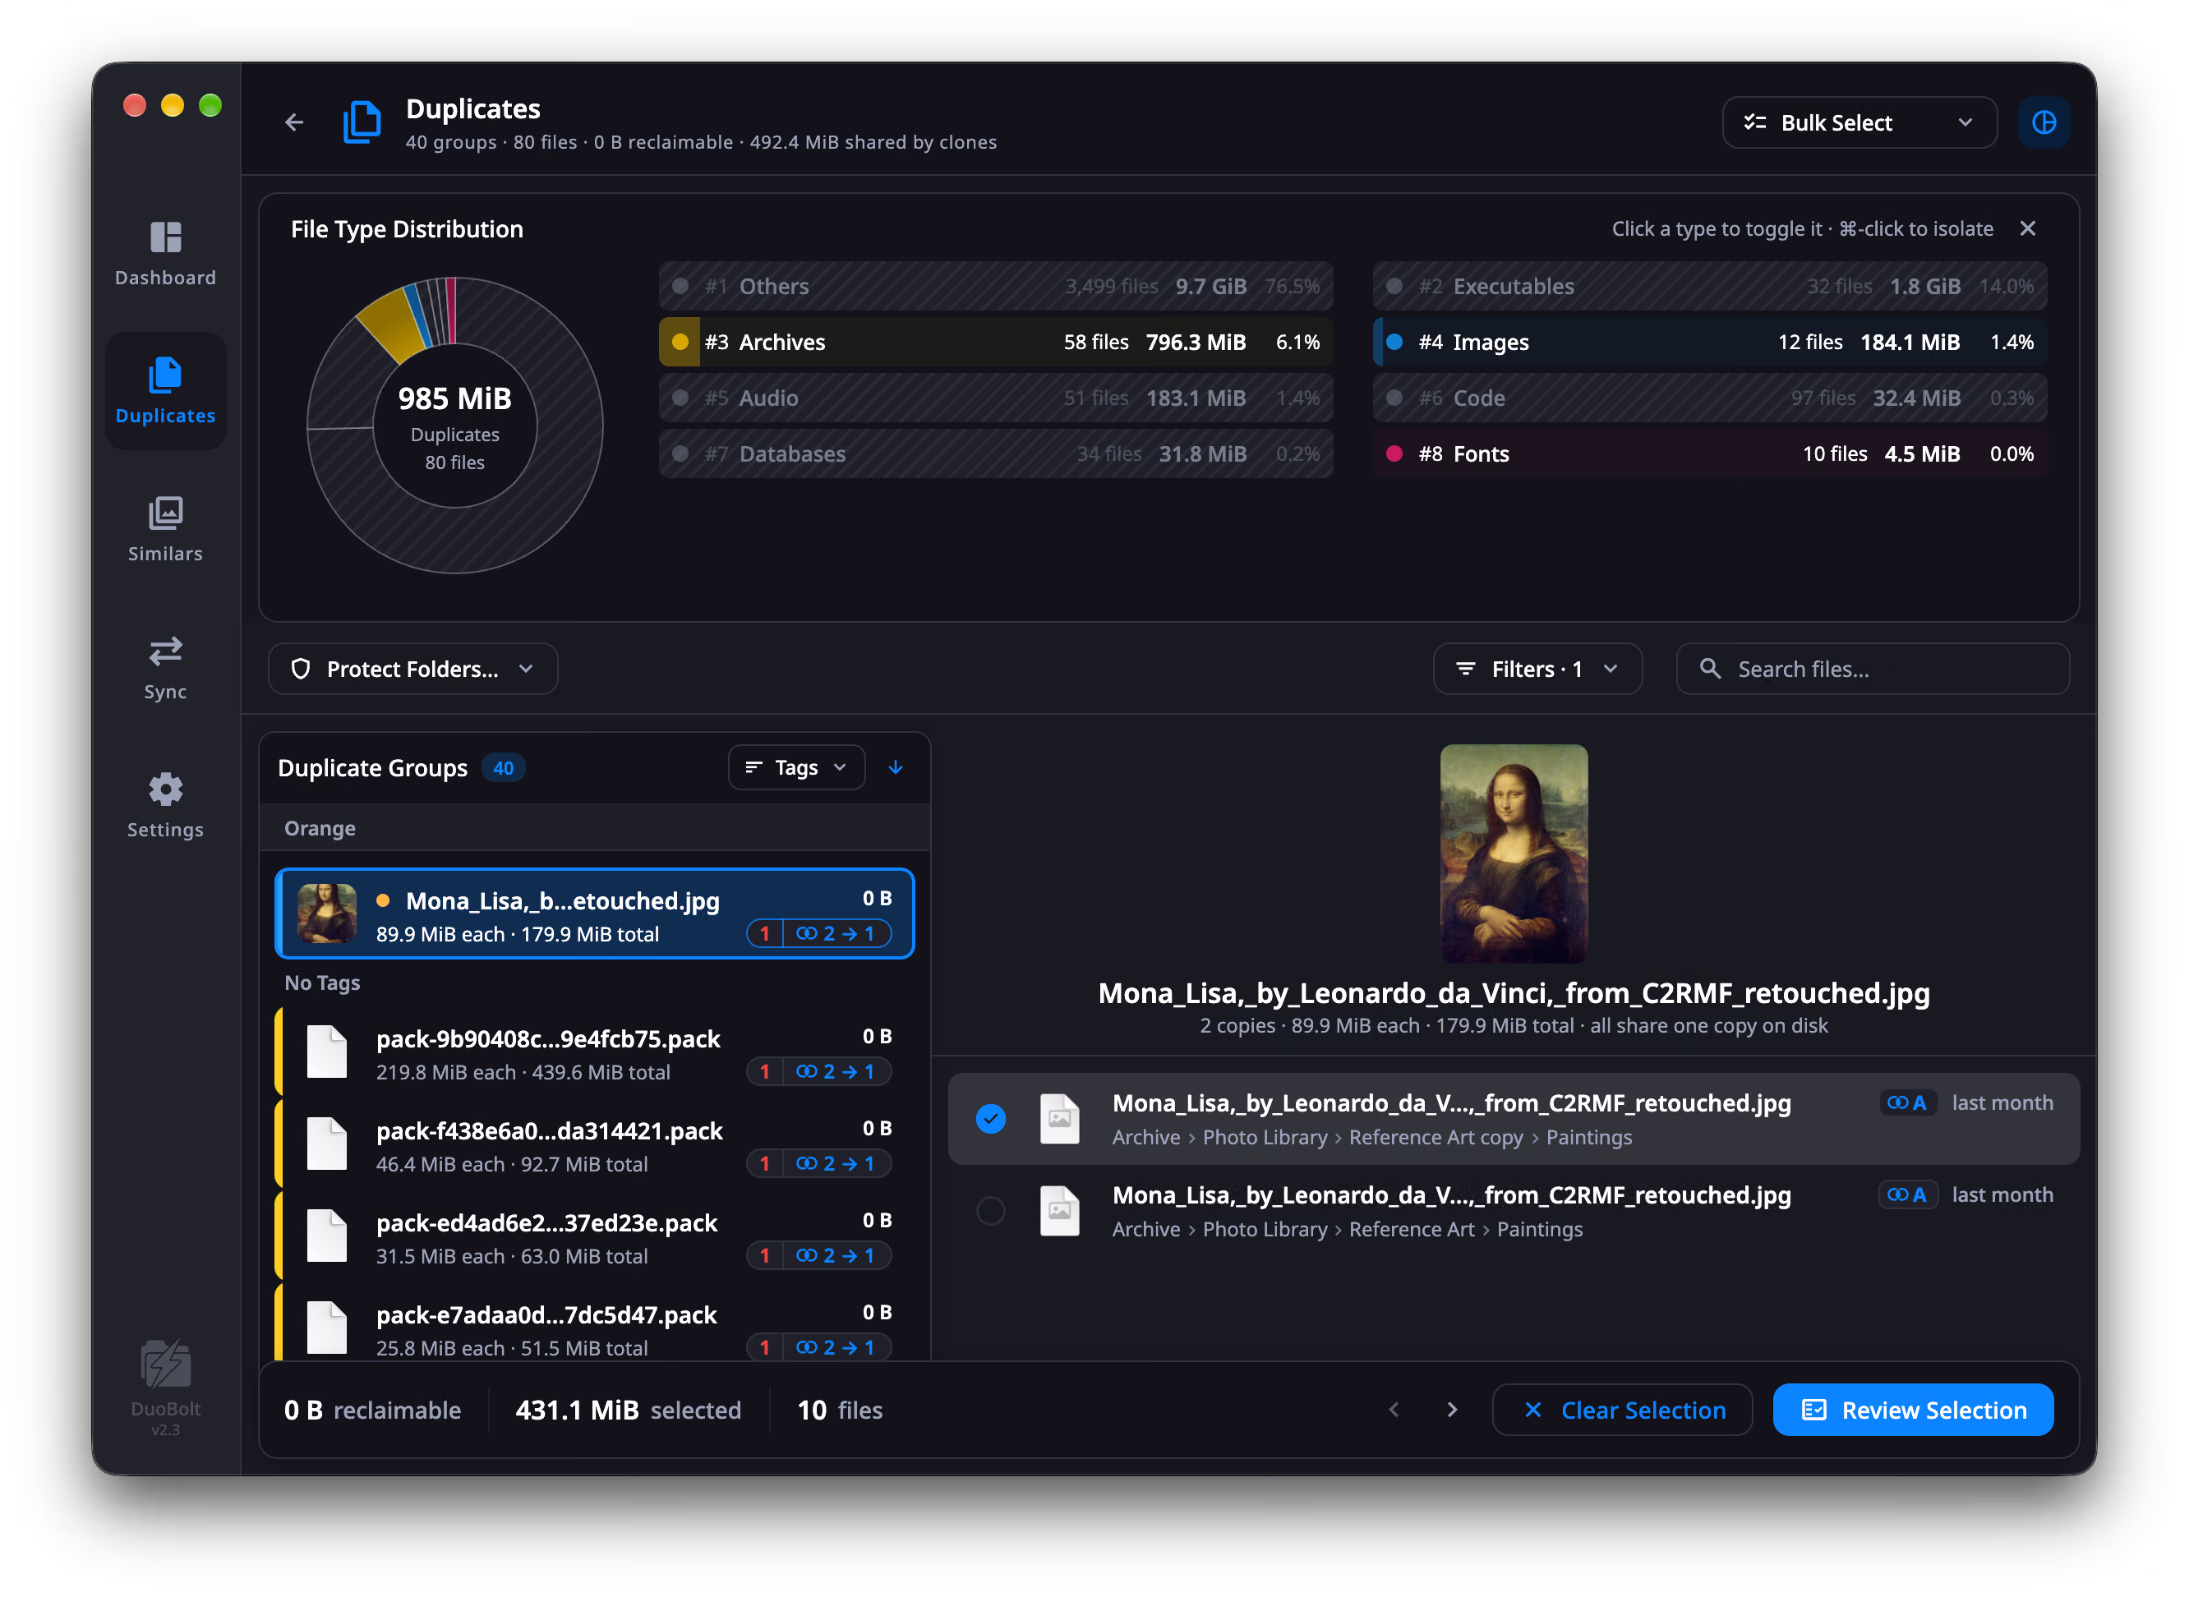Toggle the Code file type row

[x=1709, y=398]
